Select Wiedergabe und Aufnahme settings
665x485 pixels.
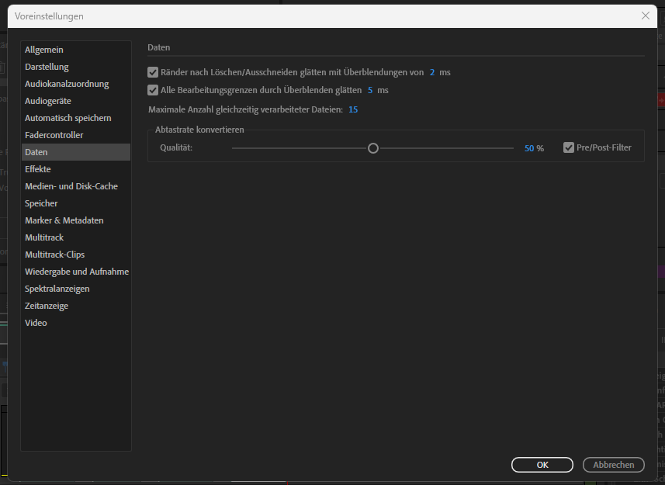click(75, 271)
